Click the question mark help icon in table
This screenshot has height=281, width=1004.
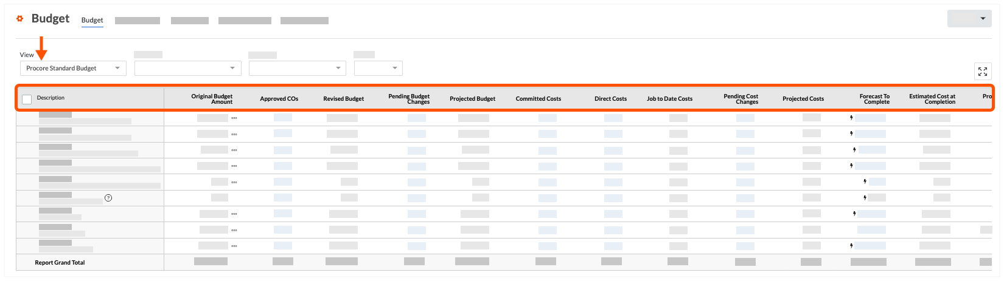108,198
